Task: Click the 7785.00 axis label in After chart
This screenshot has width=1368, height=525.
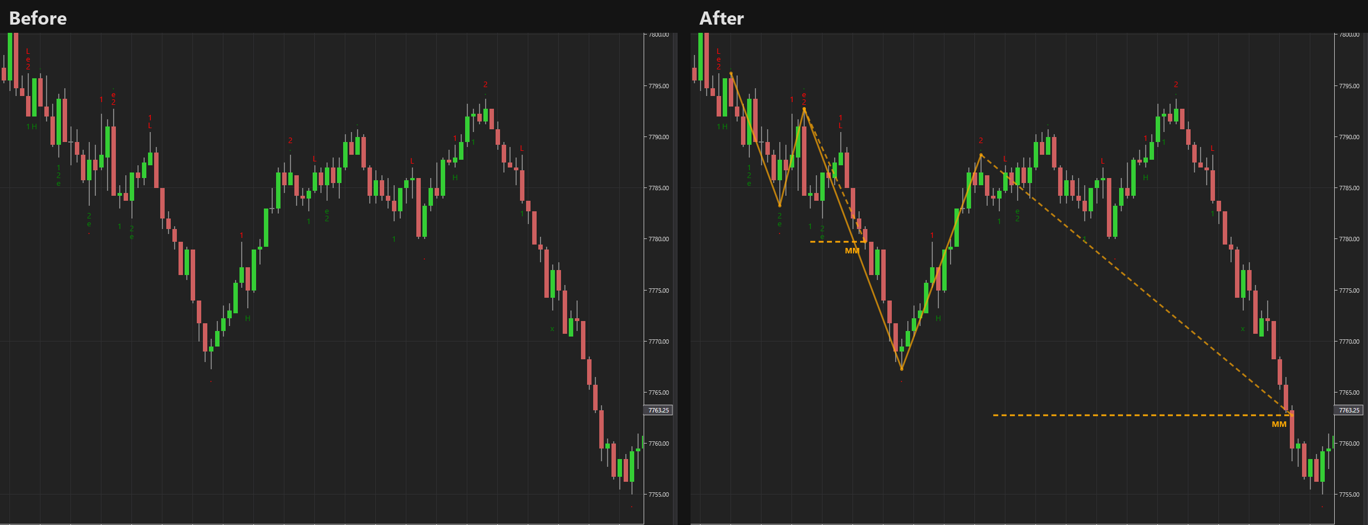Action: 1349,188
